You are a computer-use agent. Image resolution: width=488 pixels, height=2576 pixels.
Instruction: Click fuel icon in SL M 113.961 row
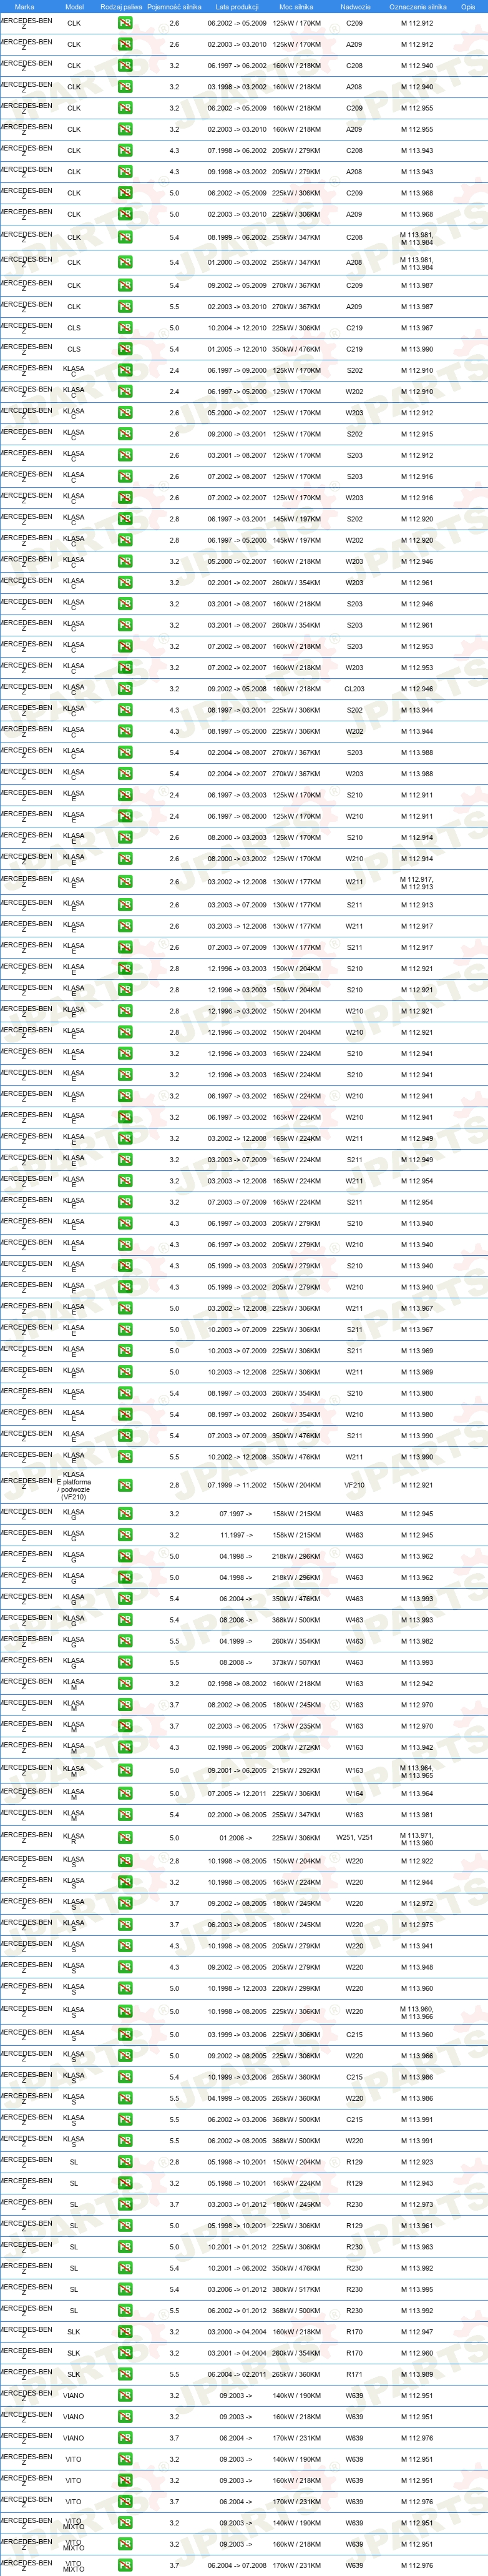click(x=124, y=2226)
